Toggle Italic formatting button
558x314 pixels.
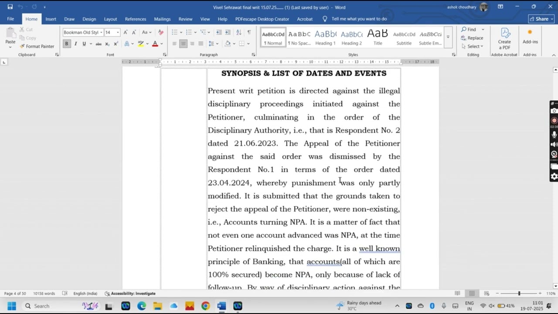75,44
